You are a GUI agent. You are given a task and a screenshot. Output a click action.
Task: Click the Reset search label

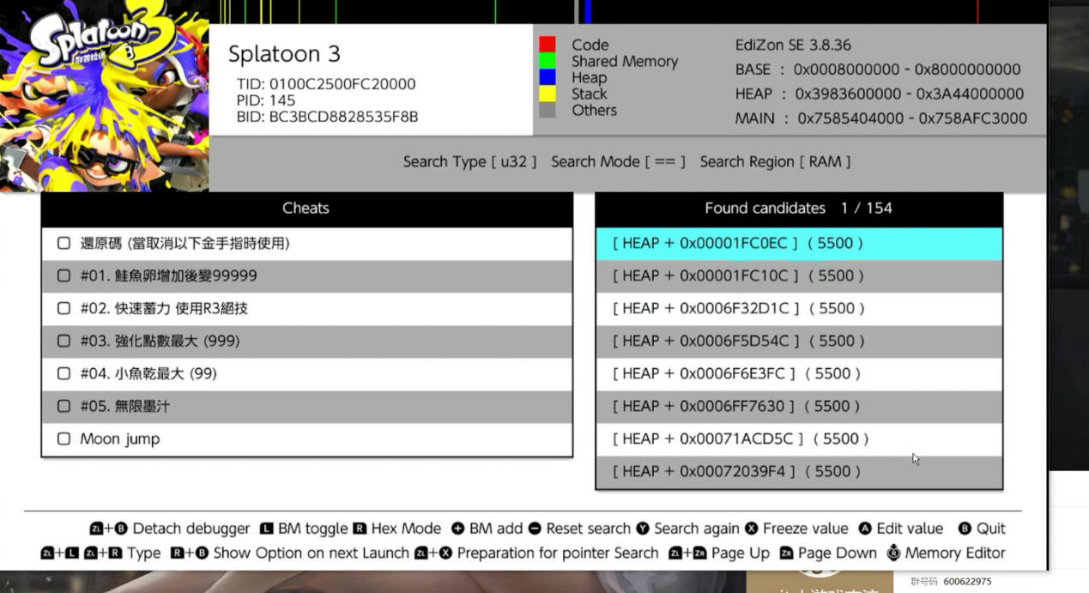tap(589, 529)
